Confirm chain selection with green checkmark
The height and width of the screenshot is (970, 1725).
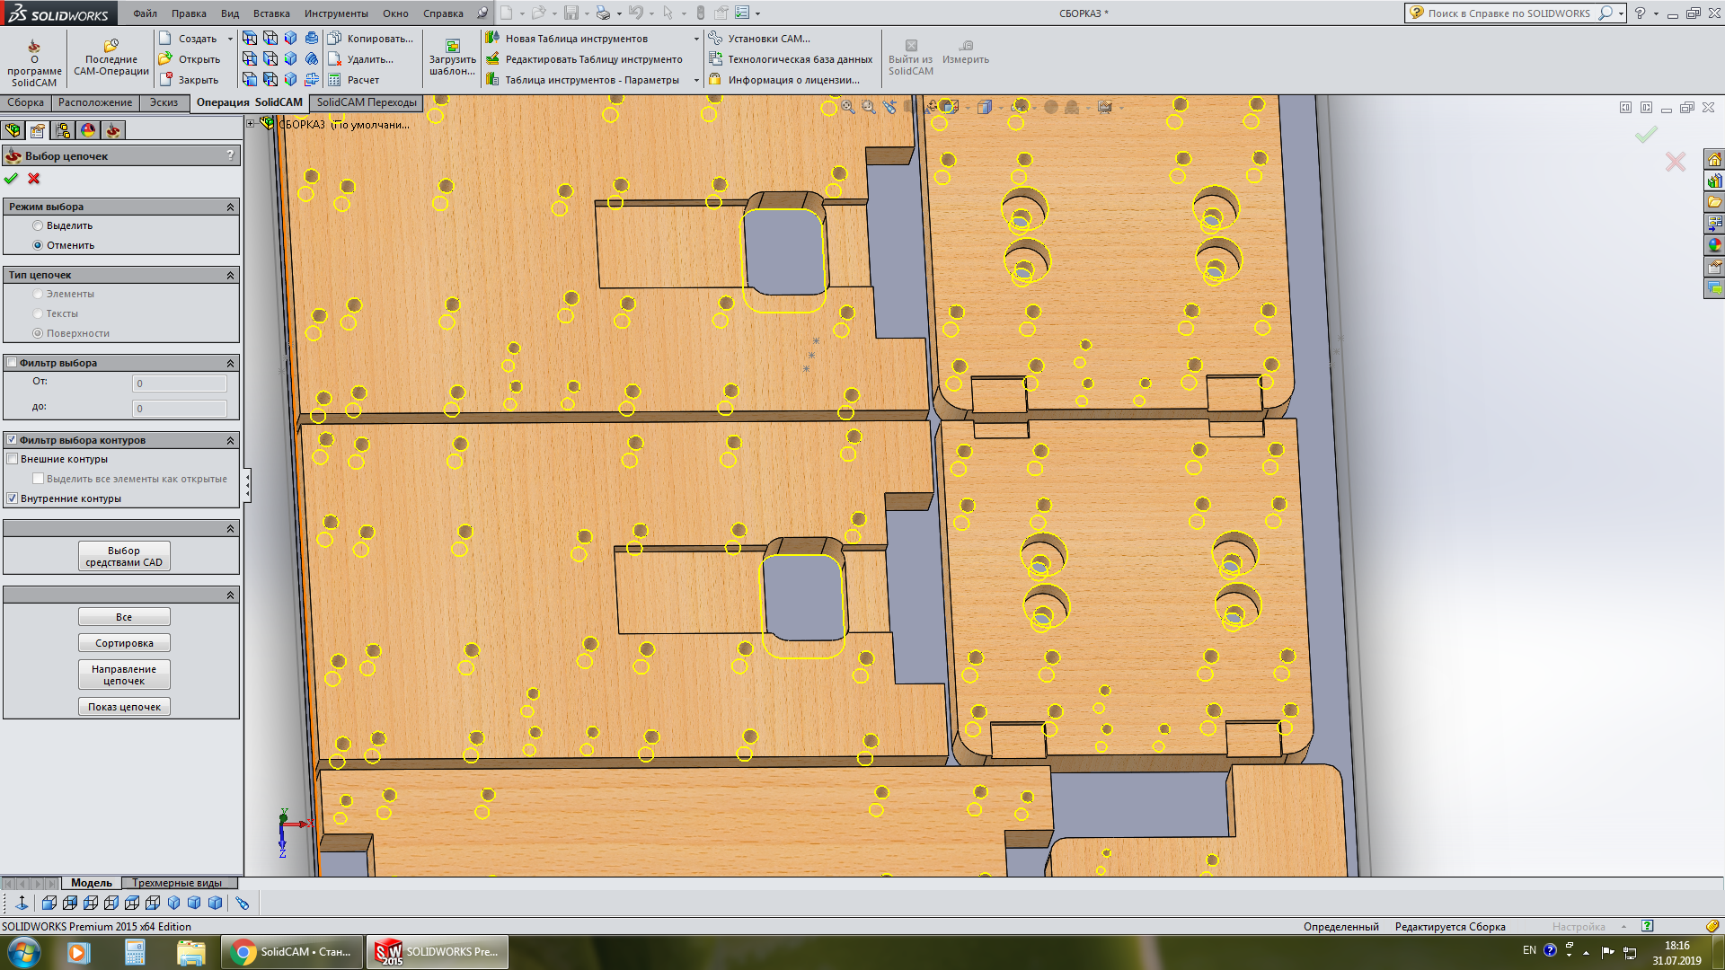pos(11,179)
